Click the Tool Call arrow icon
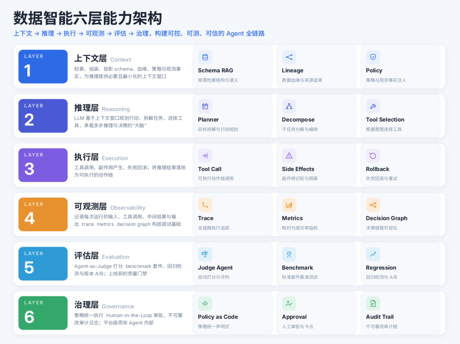Screen dimensions: 460x344 click(205, 156)
